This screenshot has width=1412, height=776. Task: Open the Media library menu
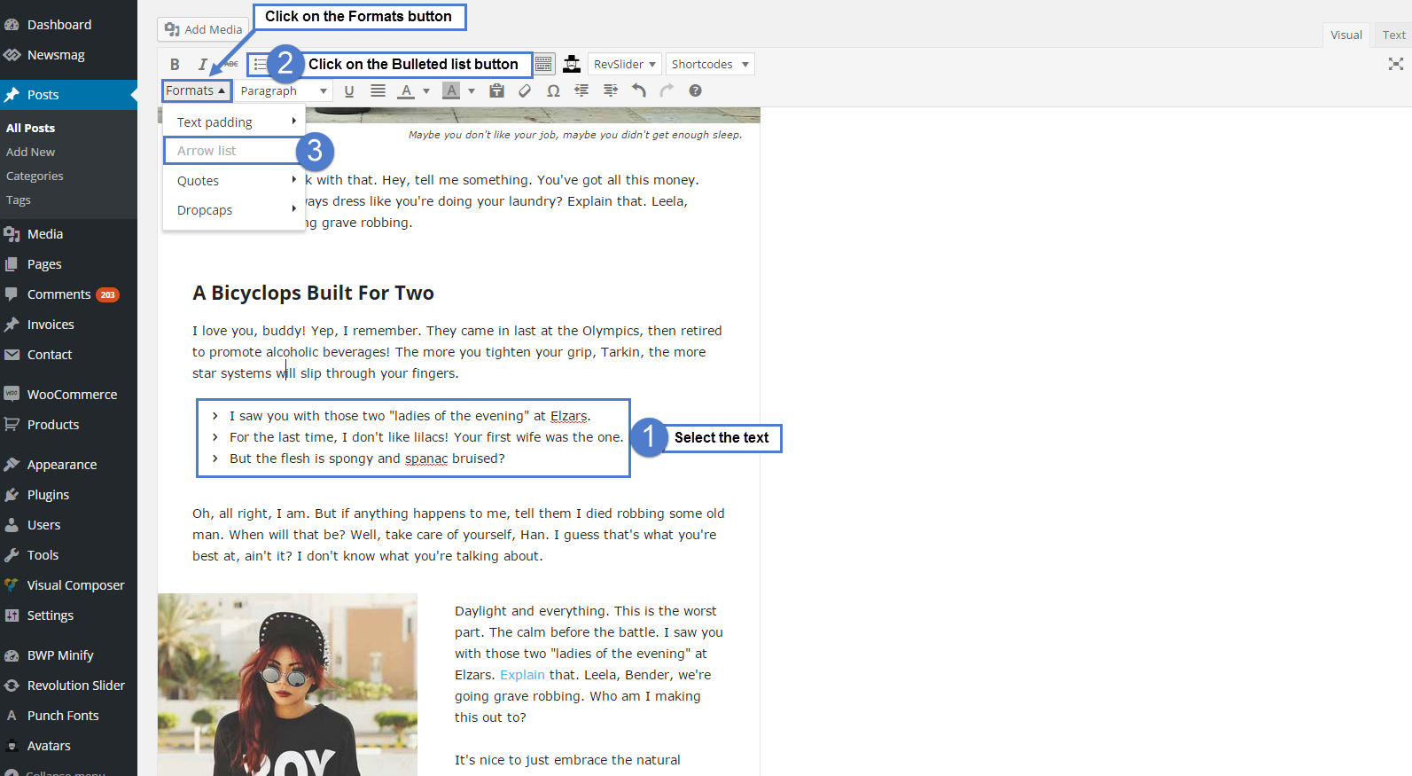(68, 234)
